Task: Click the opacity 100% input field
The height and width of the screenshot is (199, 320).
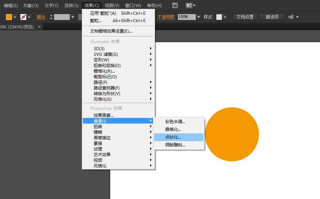Action: coord(187,17)
